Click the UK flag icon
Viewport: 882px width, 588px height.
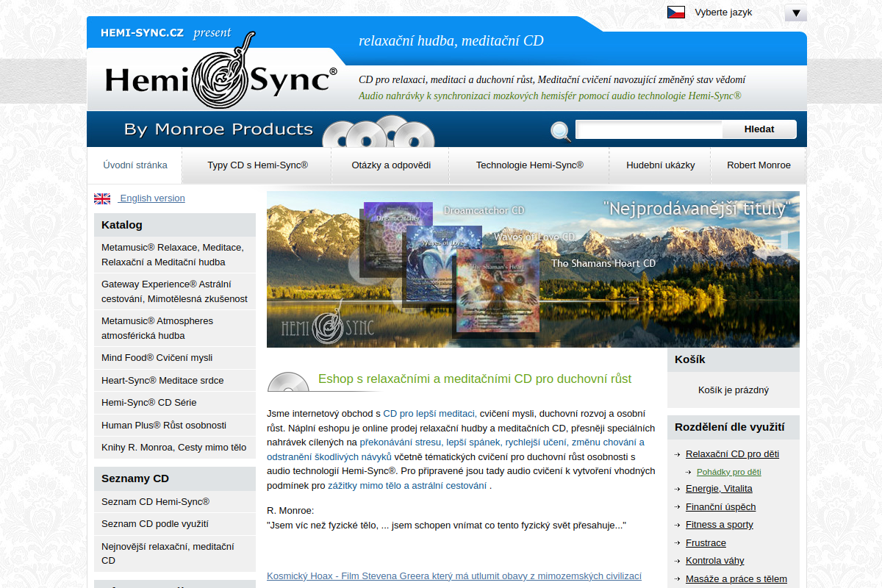[x=102, y=198]
